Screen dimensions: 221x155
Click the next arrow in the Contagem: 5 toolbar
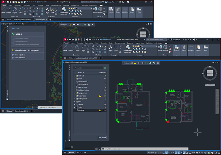click(x=78, y=25)
